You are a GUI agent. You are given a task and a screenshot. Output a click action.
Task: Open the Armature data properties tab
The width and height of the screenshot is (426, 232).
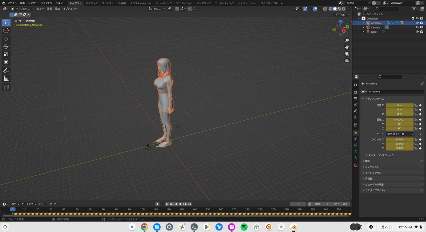pos(356,151)
